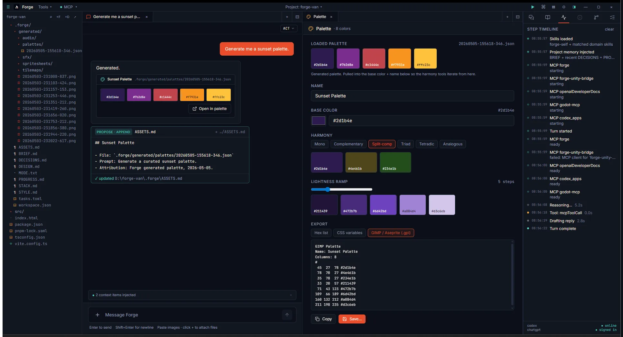Click the send arrow button
This screenshot has width=623, height=337.
[x=287, y=315]
